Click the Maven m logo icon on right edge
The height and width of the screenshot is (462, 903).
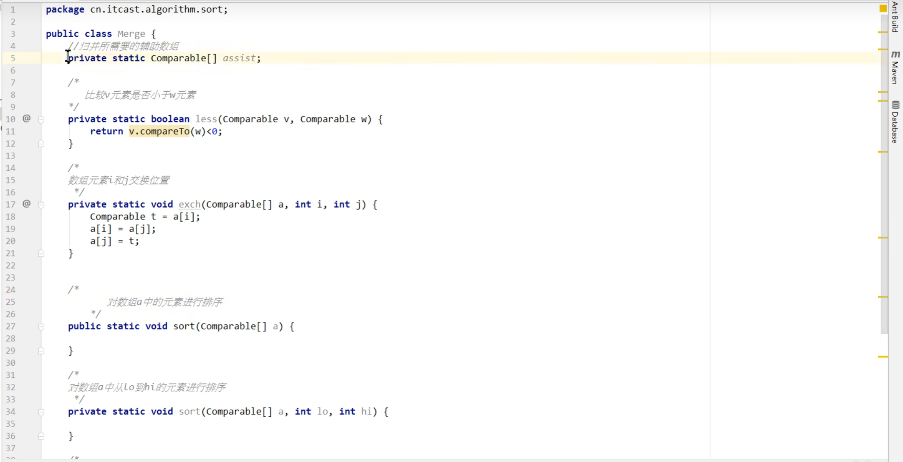click(x=896, y=54)
